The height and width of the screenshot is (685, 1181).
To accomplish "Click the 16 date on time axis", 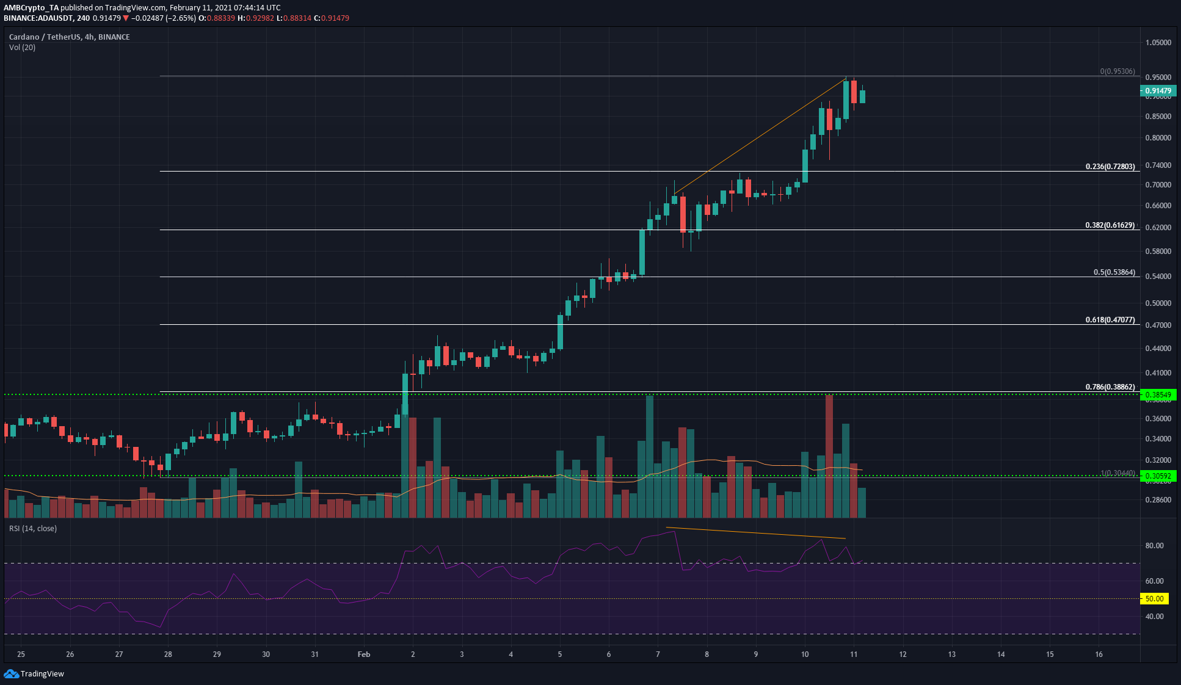I will pyautogui.click(x=1099, y=654).
